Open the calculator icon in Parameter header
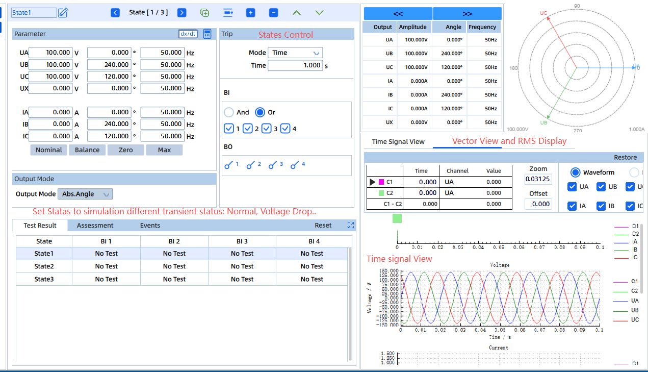 [x=207, y=34]
